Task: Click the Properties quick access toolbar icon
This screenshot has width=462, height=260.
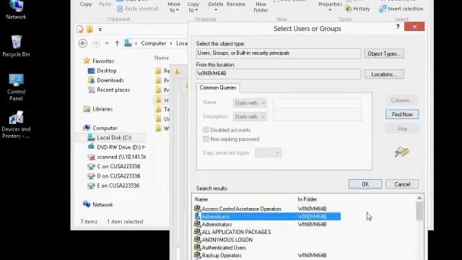Action: click(80, 29)
